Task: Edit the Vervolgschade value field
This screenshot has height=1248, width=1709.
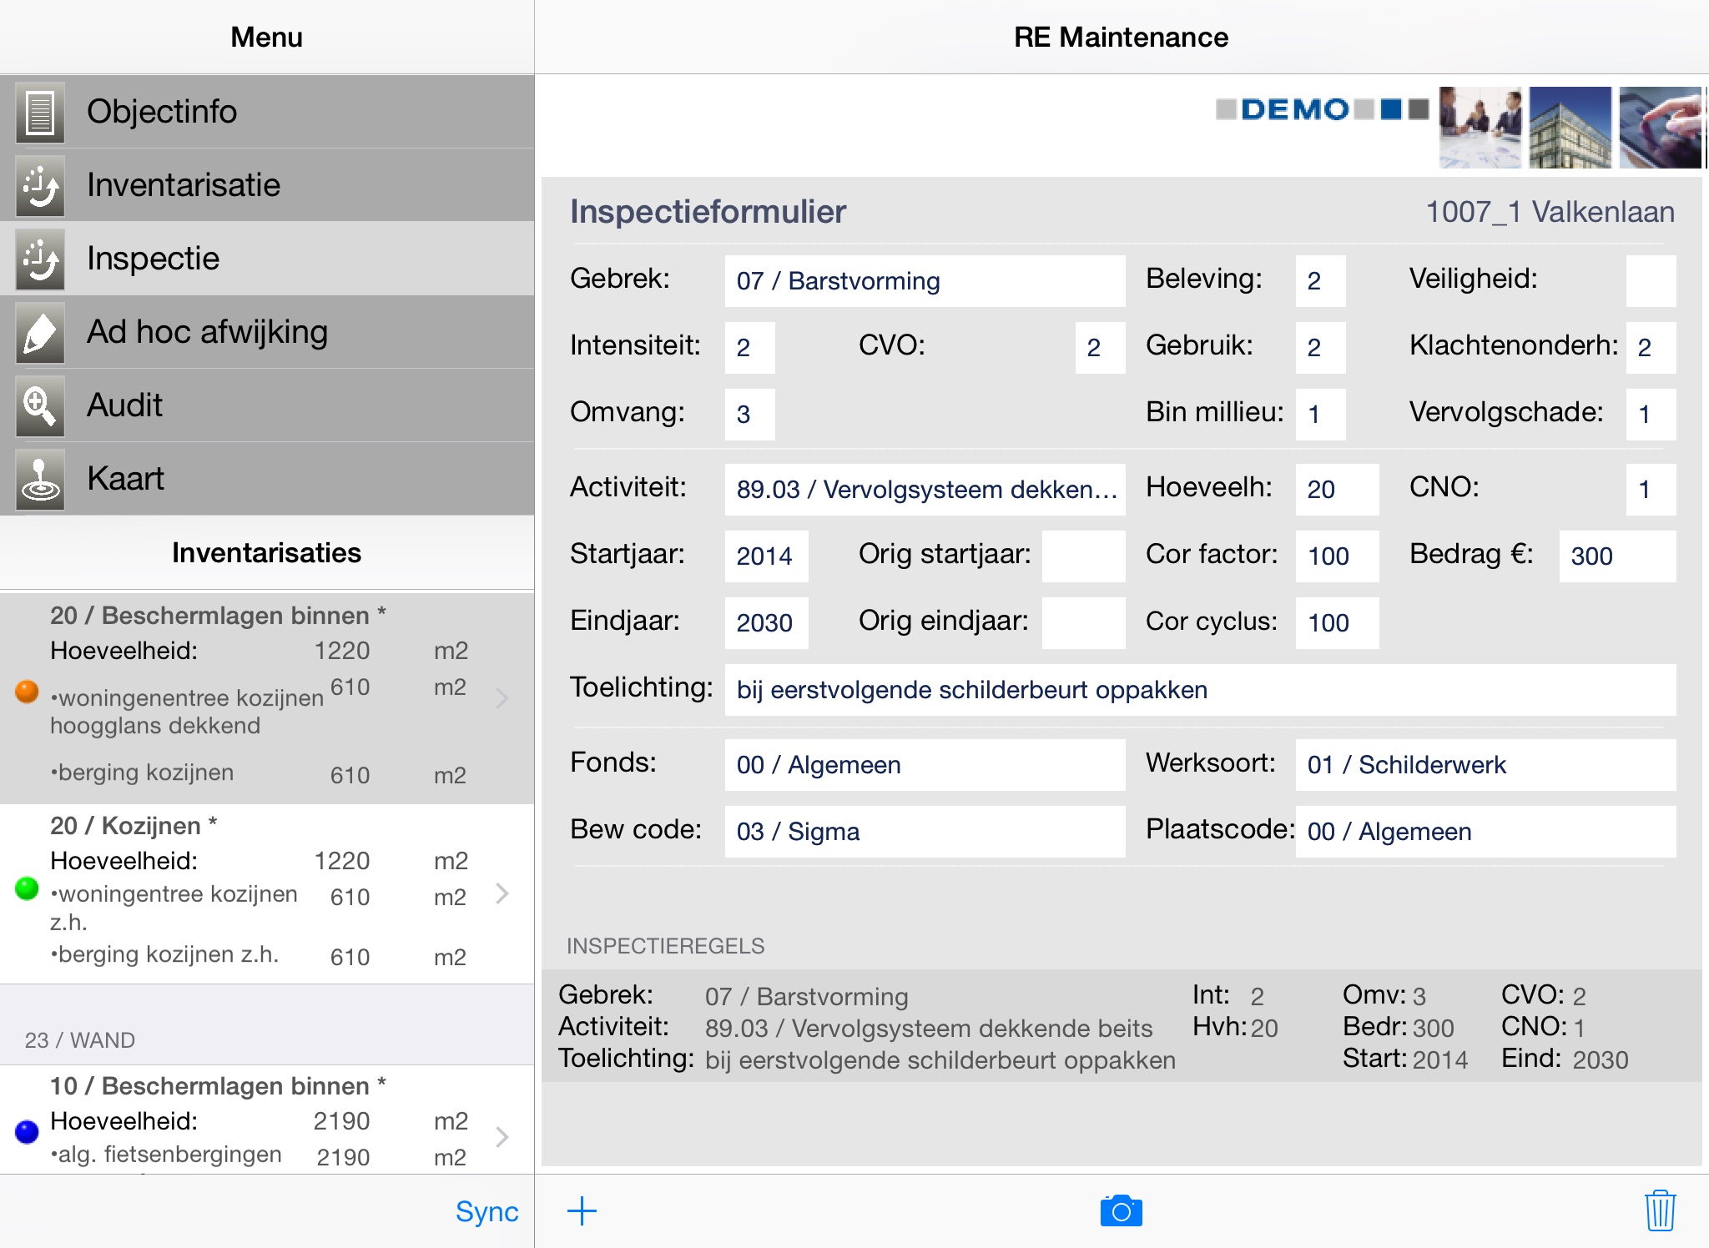Action: click(x=1651, y=415)
